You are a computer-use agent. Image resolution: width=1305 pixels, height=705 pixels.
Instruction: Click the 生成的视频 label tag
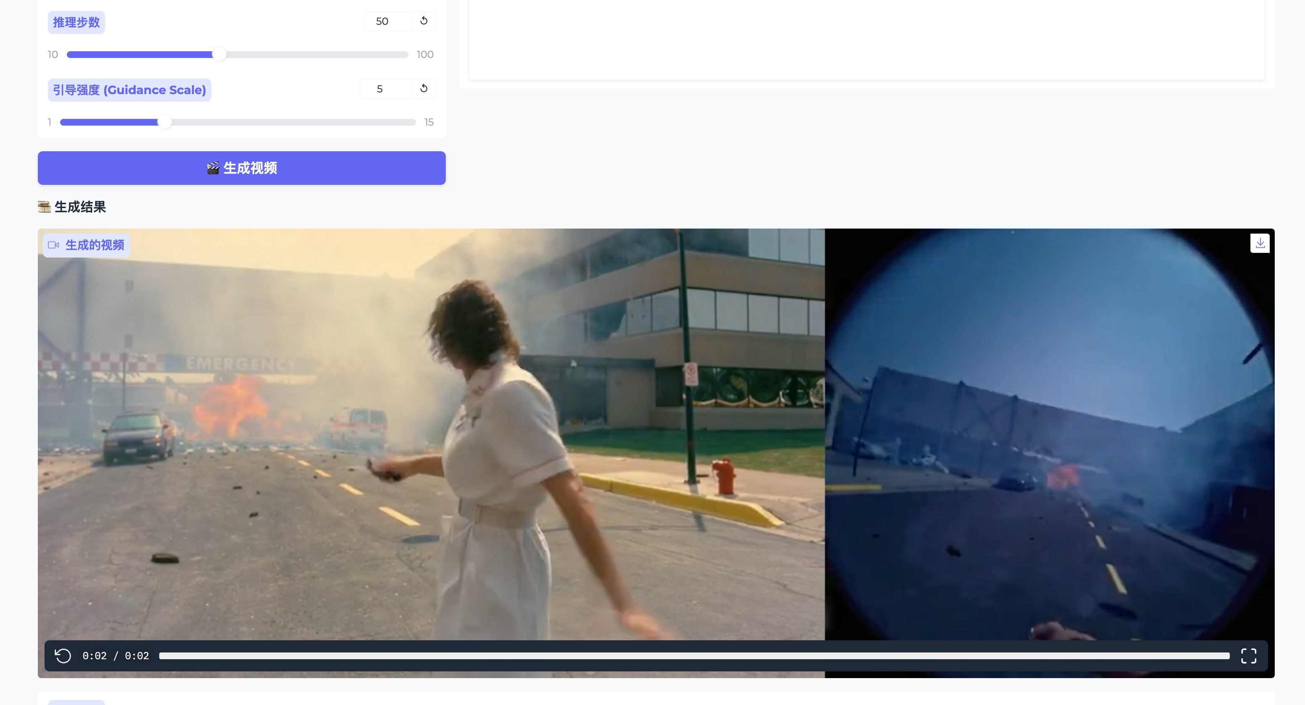point(94,245)
